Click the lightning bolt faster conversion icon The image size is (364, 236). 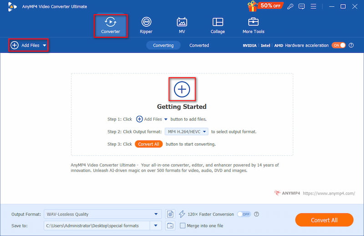182,214
